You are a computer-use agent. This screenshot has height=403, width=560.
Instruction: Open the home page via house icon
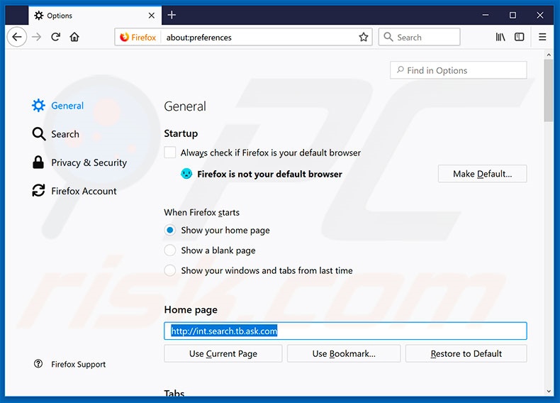[74, 37]
